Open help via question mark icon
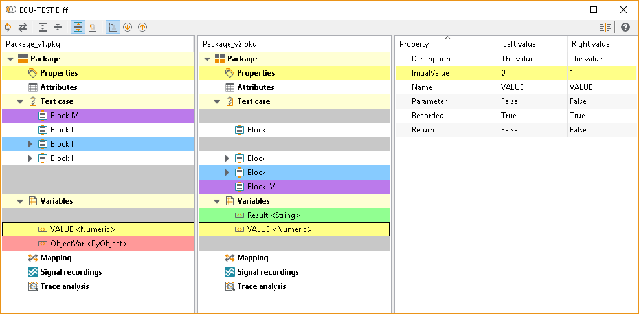Image resolution: width=639 pixels, height=314 pixels. (x=625, y=27)
